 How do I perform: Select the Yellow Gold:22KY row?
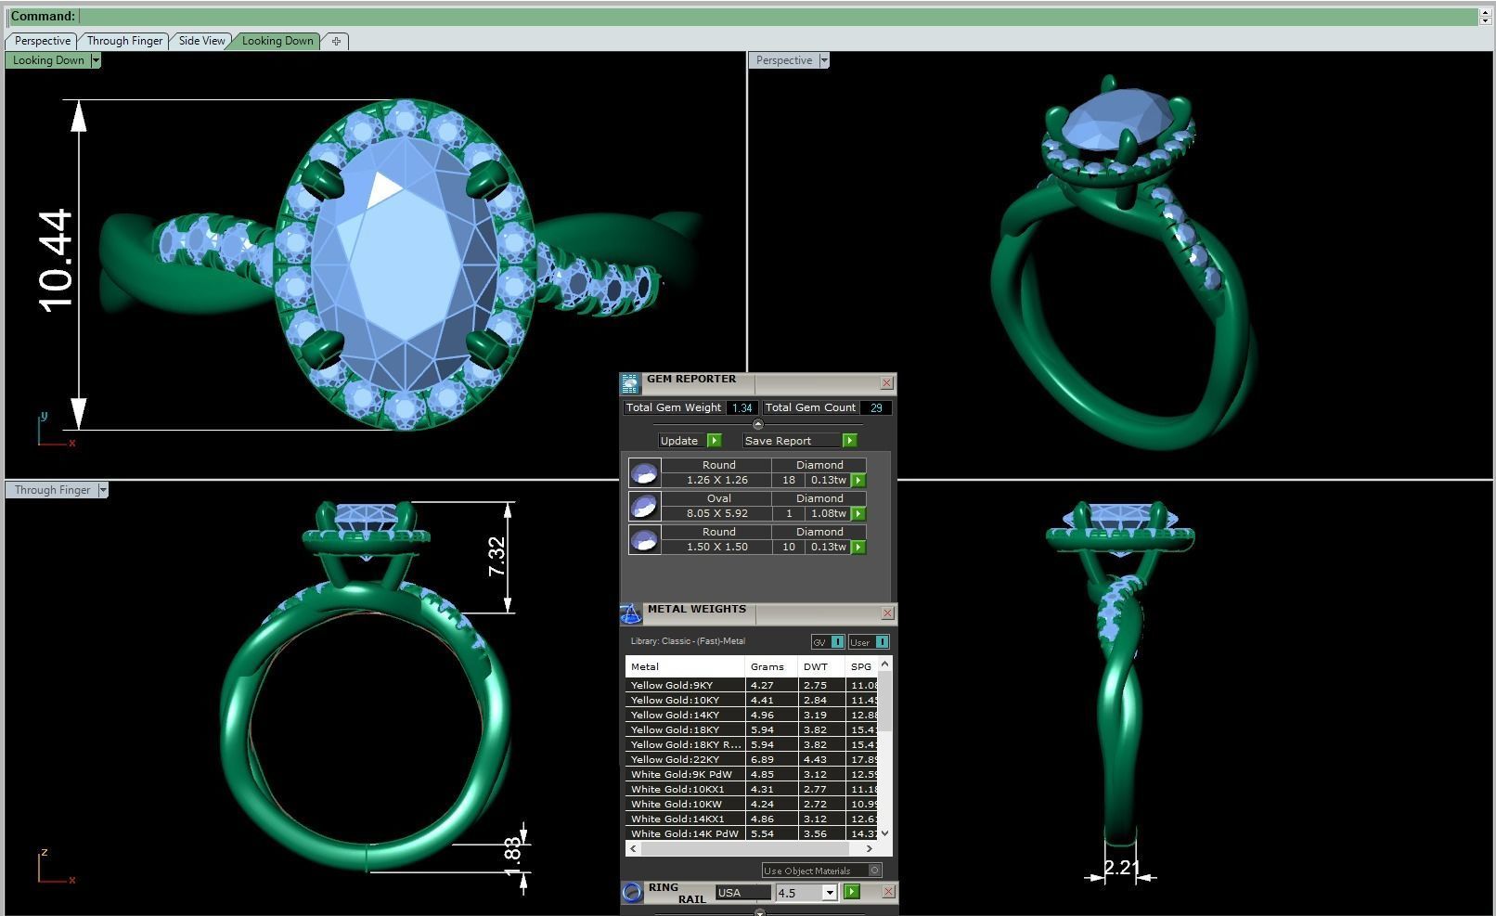(752, 759)
